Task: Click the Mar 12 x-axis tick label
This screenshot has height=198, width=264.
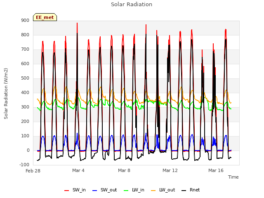Action: click(170, 170)
